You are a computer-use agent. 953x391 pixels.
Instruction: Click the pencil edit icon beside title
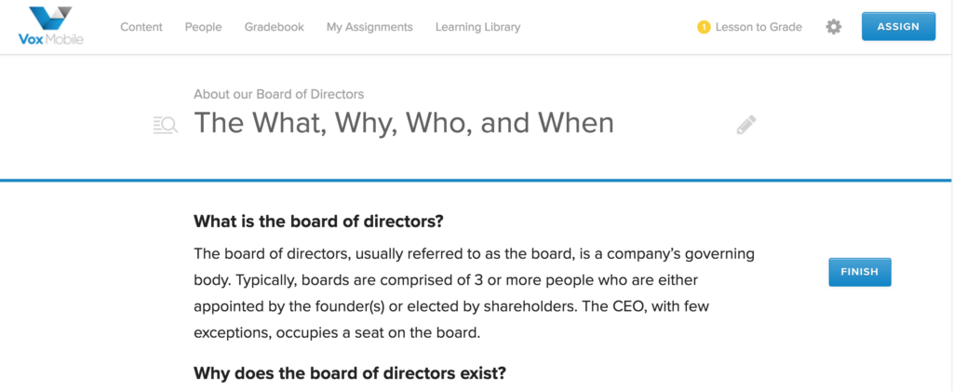pos(746,125)
